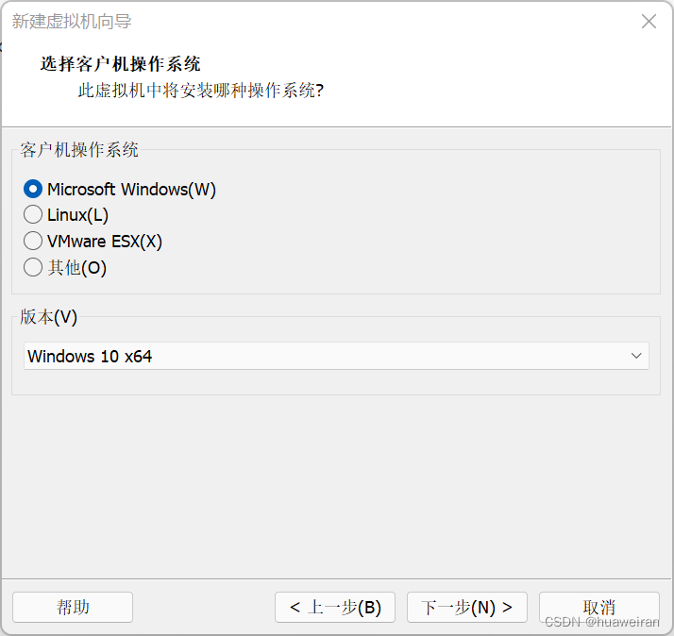
Task: Click the 帮助 help button
Action: click(73, 607)
